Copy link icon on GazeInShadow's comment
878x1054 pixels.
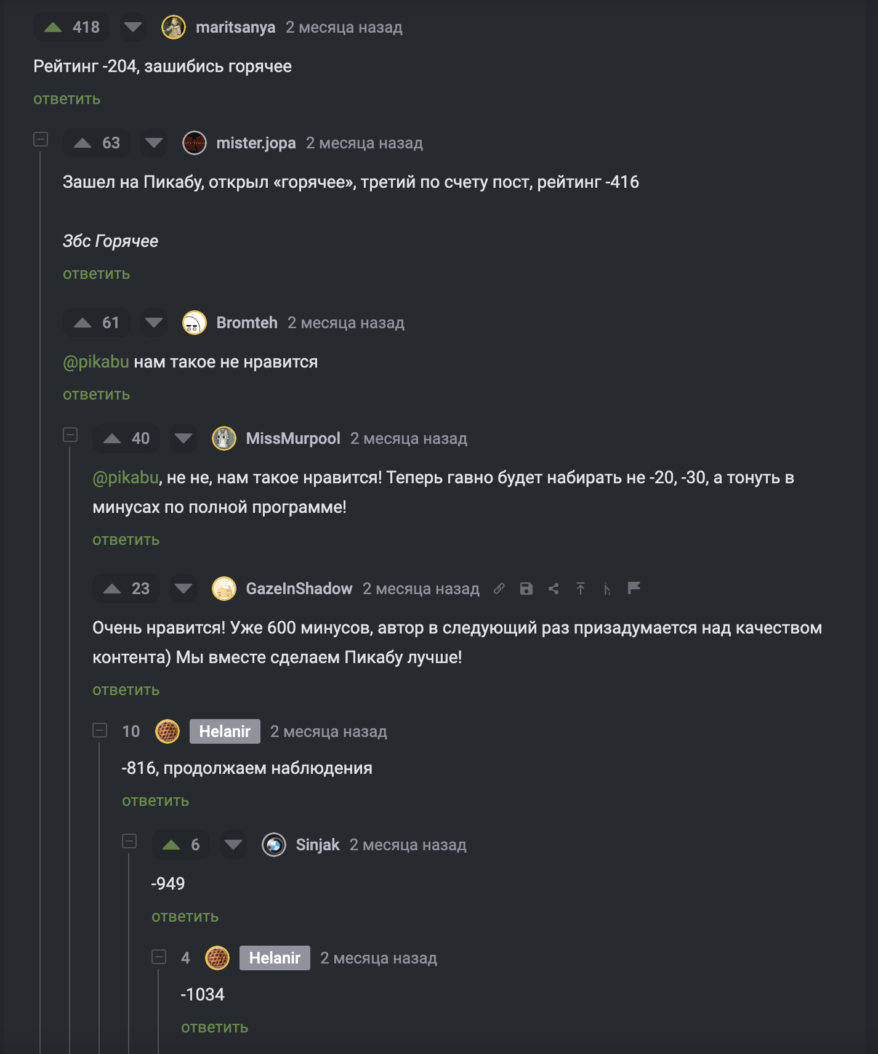click(x=499, y=589)
